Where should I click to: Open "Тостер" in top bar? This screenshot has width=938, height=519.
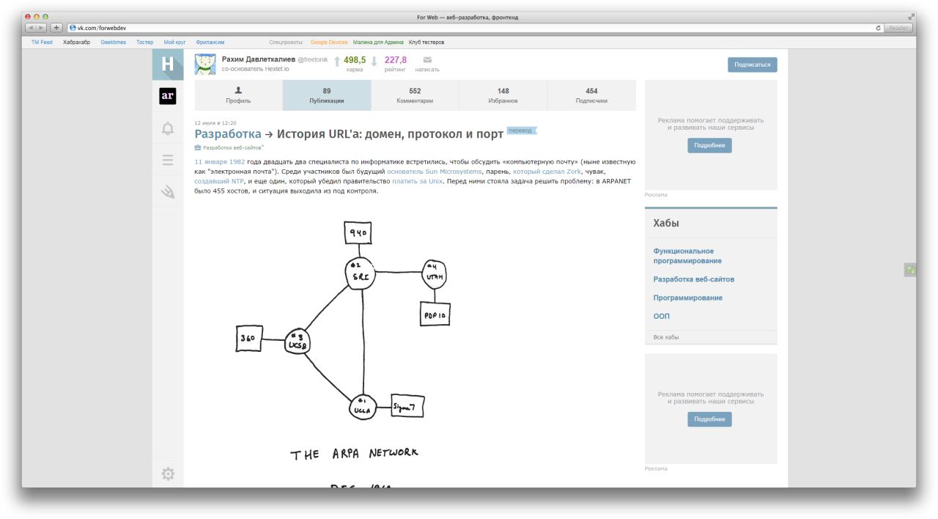tap(145, 43)
